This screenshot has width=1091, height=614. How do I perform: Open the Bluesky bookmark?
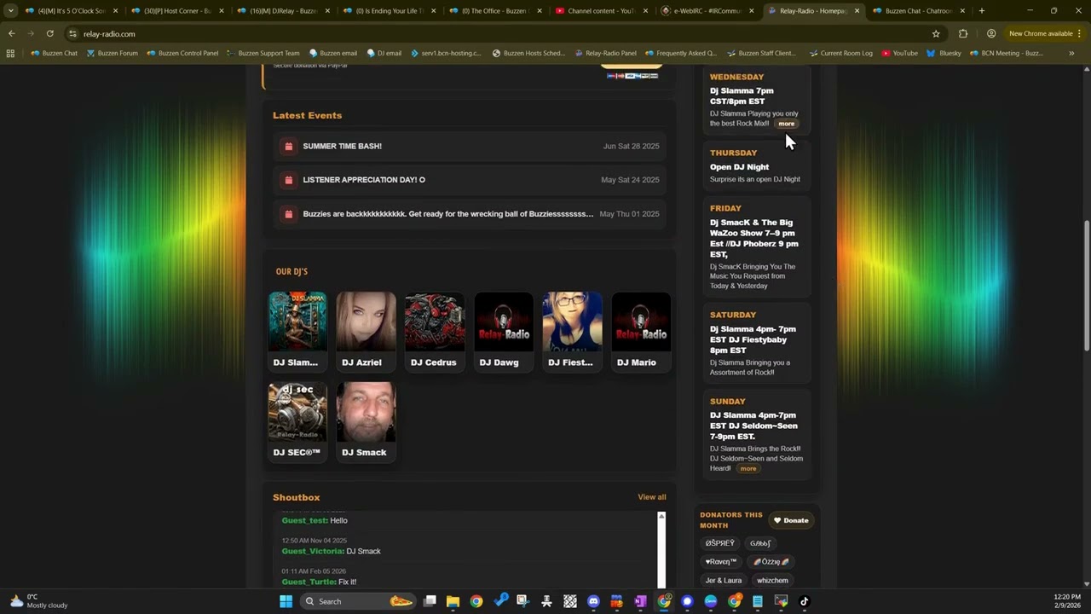(944, 53)
